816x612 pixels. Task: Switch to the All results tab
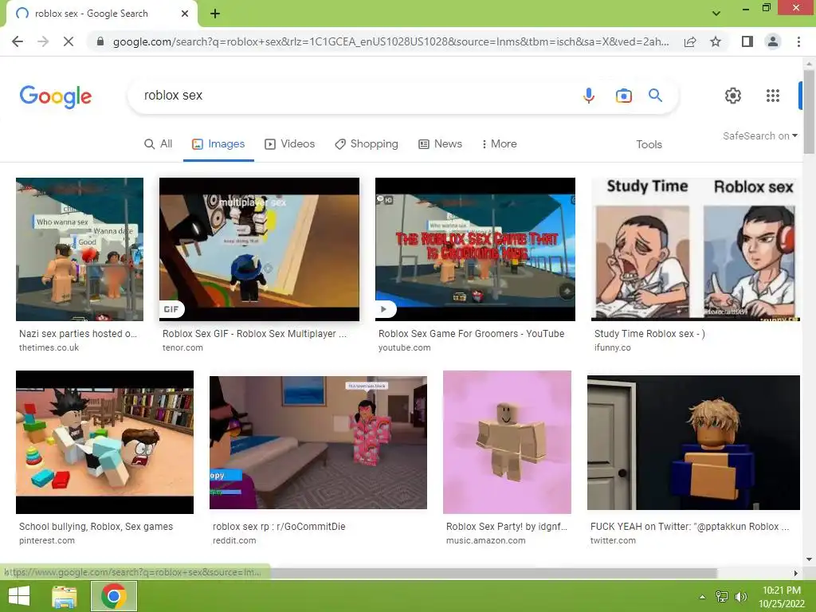(159, 144)
